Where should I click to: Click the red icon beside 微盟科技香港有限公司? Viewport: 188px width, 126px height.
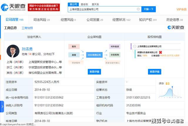[160, 52]
